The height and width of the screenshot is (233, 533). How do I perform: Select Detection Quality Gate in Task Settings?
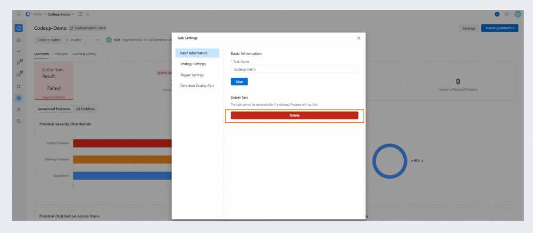pyautogui.click(x=198, y=86)
